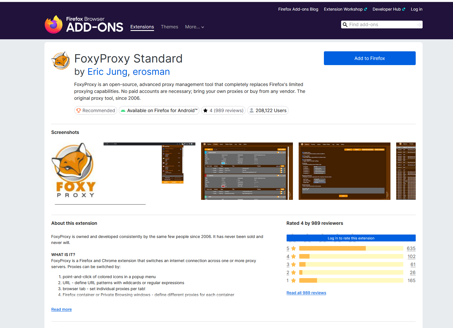Image resolution: width=453 pixels, height=328 pixels.
Task: Open the FoxyProxy logo screenshot thumbnail
Action: 75,171
